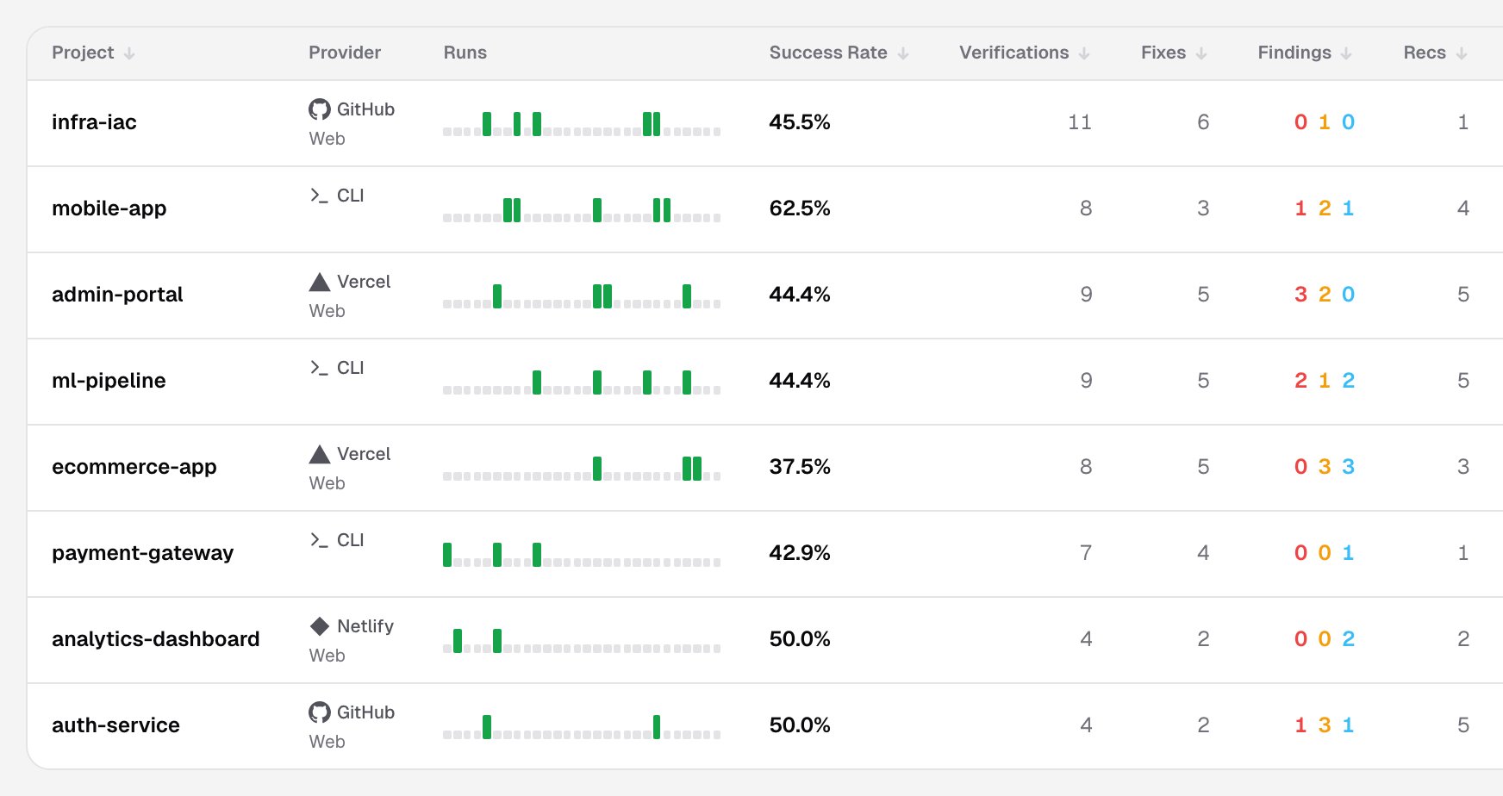Click CLI terminal icon in ml-pipeline row
Image resolution: width=1503 pixels, height=796 pixels.
(320, 368)
